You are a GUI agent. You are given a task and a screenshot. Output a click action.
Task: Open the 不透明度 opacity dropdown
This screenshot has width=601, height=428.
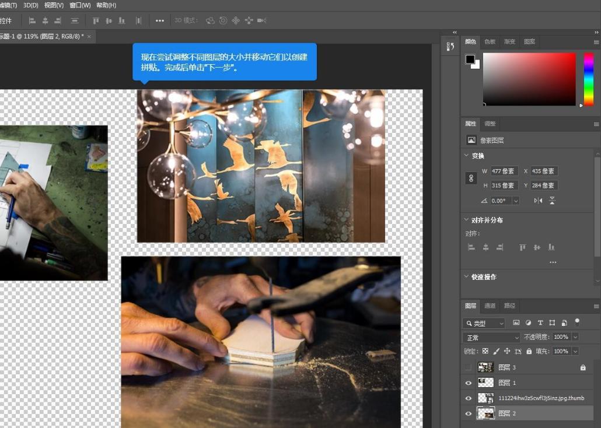point(575,337)
